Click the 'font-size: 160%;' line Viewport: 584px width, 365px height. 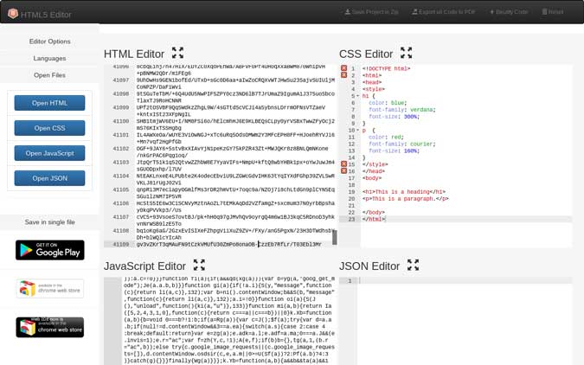[x=394, y=150]
